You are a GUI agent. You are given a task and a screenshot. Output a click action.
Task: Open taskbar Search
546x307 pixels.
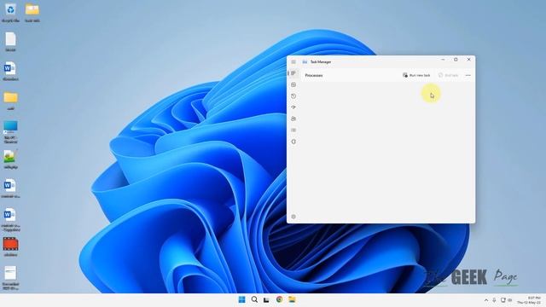click(254, 299)
